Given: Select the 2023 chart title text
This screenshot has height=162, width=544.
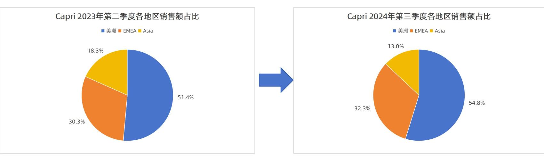Looking at the screenshot, I should click(127, 16).
